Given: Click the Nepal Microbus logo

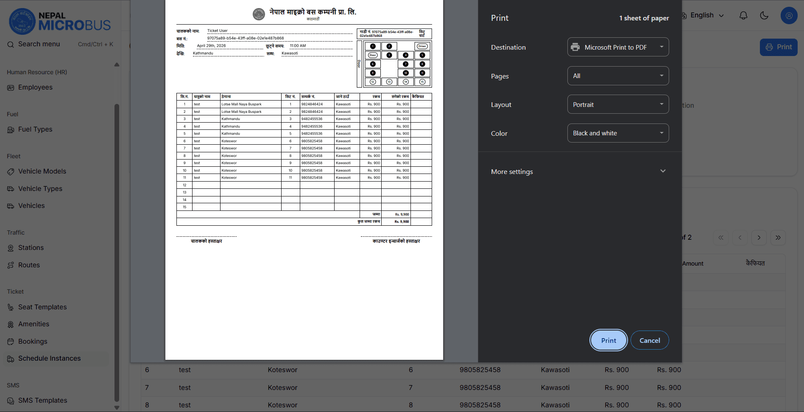Looking at the screenshot, I should click(60, 21).
